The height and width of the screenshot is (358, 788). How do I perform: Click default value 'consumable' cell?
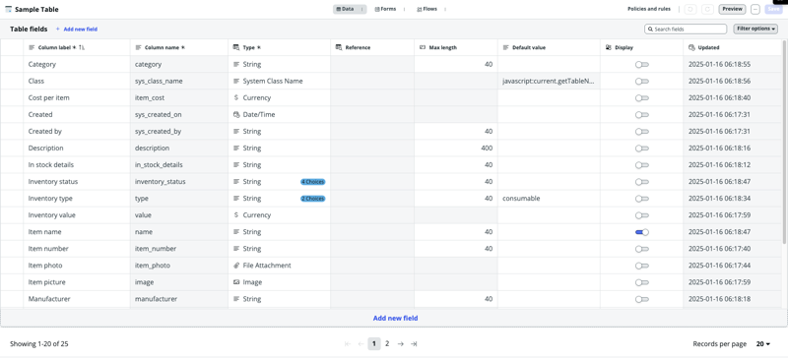[549, 199]
